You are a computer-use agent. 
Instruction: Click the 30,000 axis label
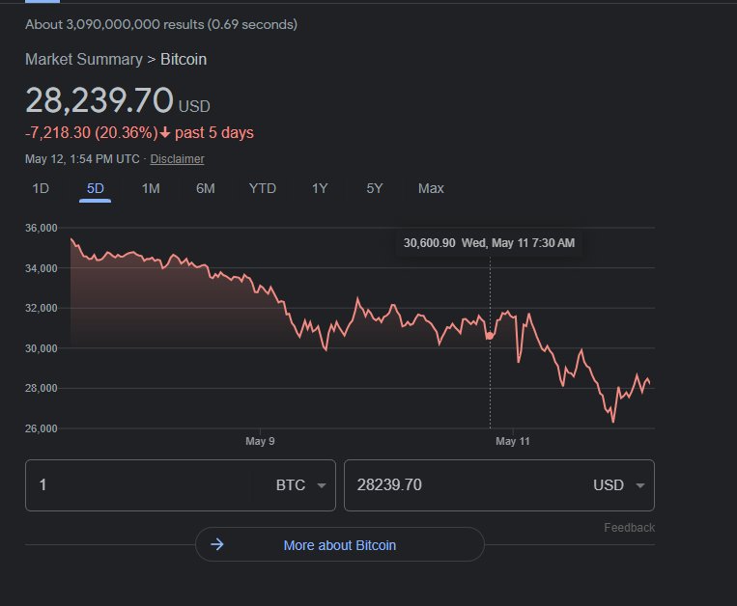point(41,348)
